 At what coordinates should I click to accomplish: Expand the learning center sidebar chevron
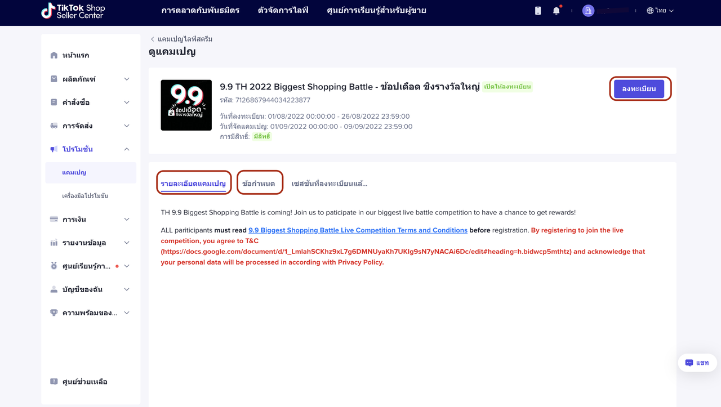127,266
